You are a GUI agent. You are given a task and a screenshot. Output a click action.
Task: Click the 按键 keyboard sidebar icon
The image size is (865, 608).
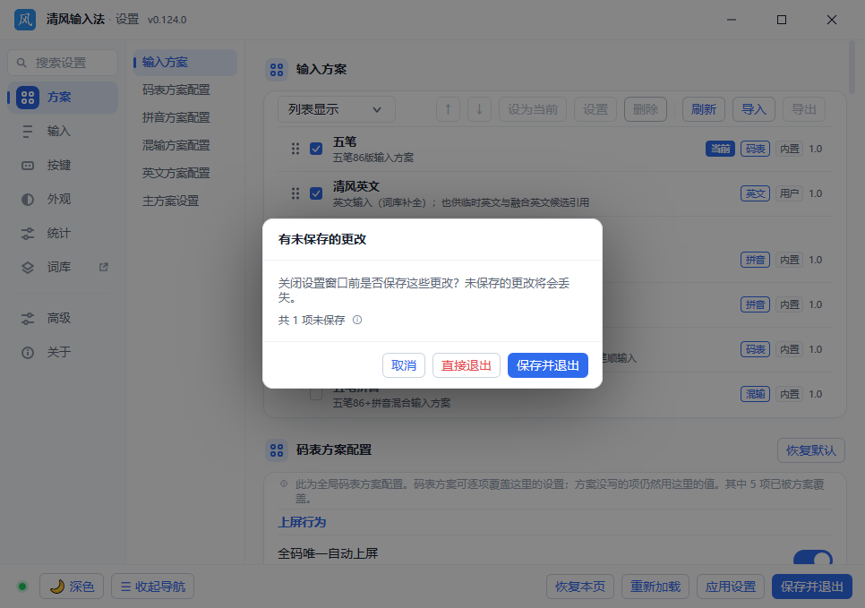pos(28,166)
